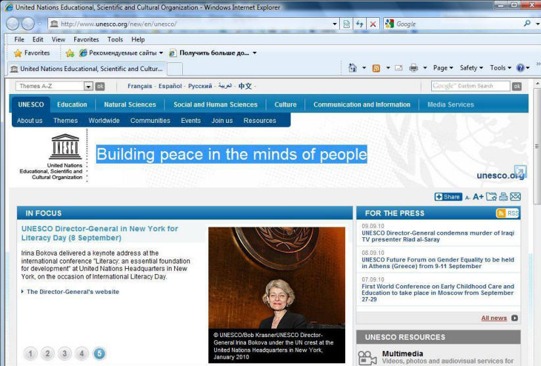541x366 pixels.
Task: Click the Worldwide submenu link
Action: (x=104, y=121)
